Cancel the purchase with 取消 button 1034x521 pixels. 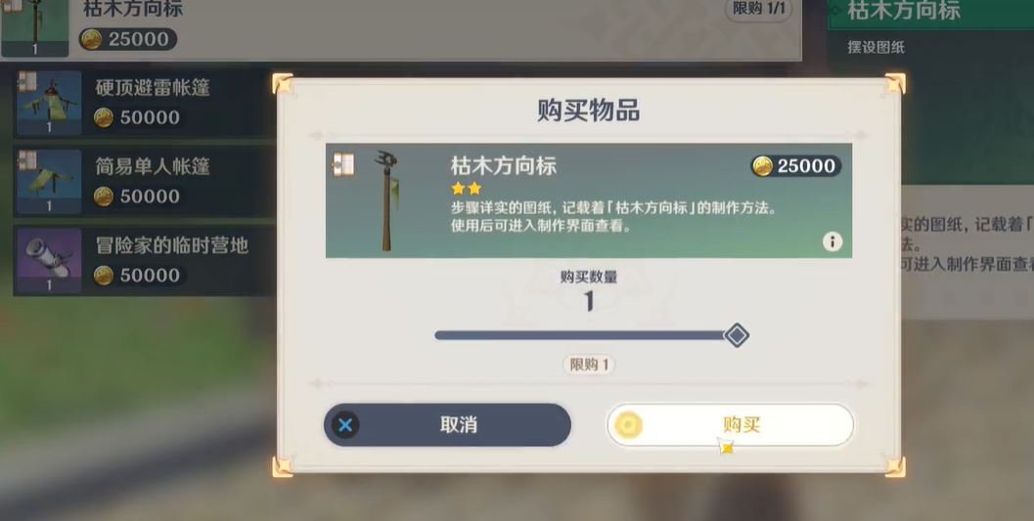[447, 425]
